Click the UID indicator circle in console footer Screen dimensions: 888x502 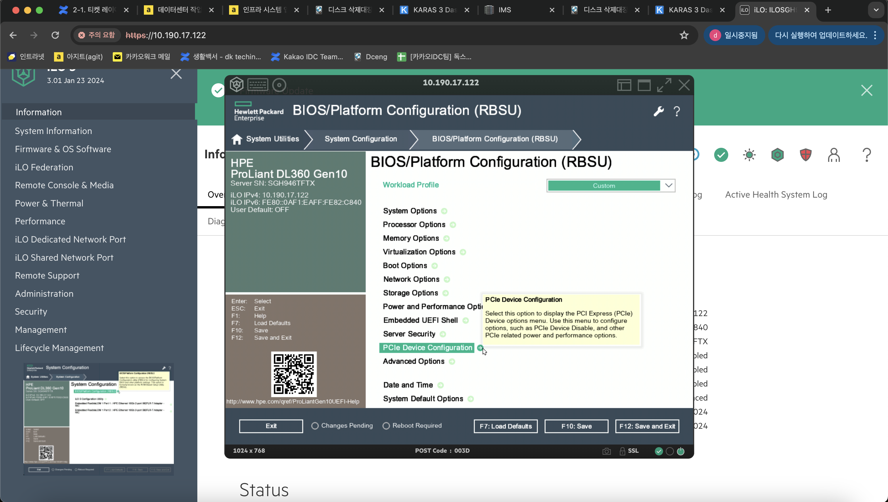pyautogui.click(x=670, y=451)
